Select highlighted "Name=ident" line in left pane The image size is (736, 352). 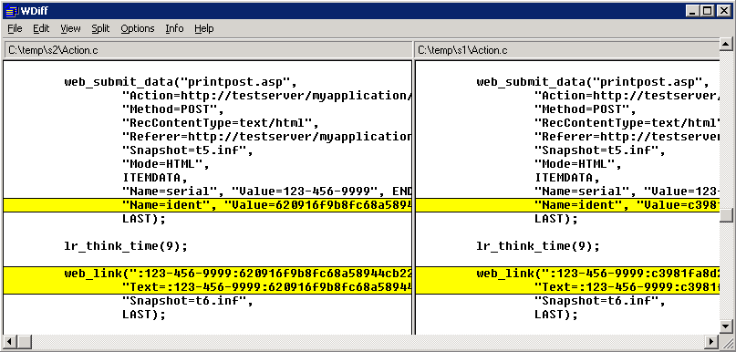pos(208,205)
